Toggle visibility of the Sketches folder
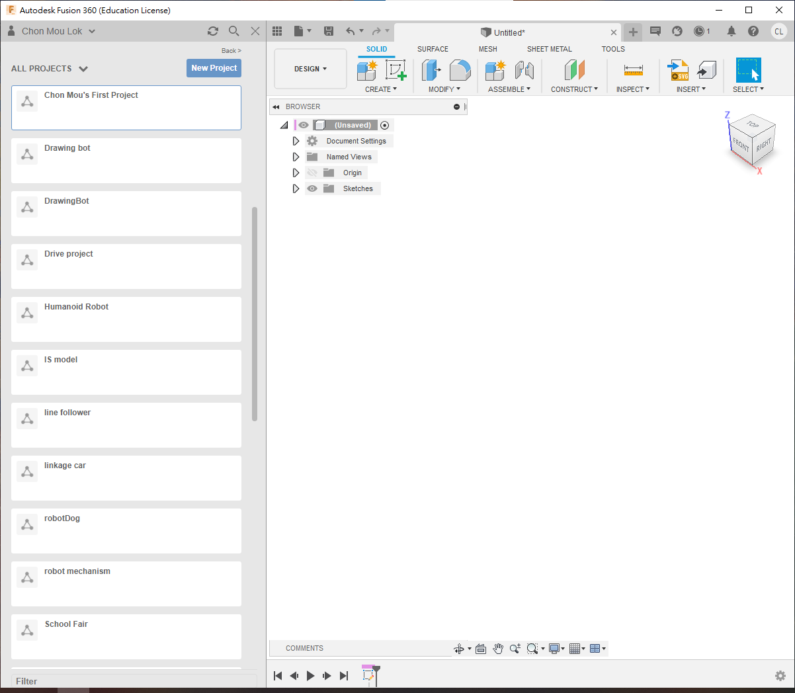Screen dimensions: 795x693 click(312, 188)
